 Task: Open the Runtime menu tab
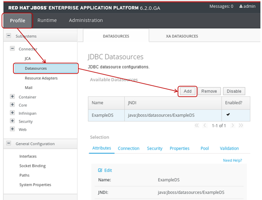(x=47, y=20)
